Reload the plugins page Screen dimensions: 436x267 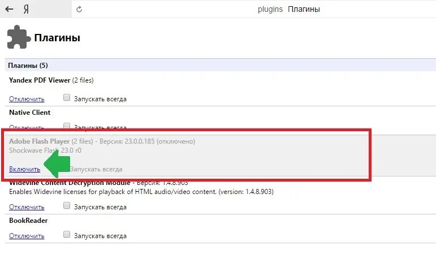(79, 10)
